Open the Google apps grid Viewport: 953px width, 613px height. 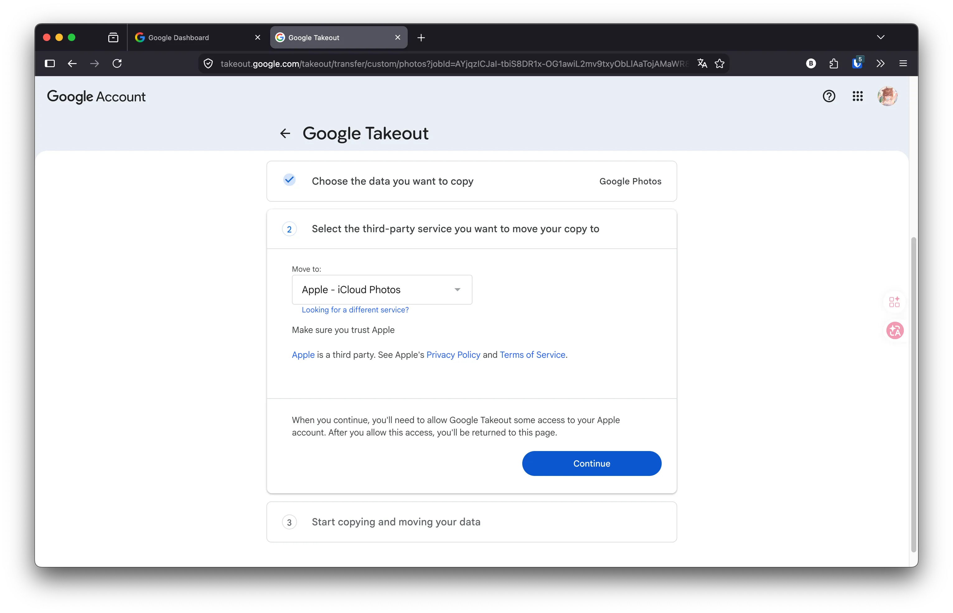coord(858,96)
